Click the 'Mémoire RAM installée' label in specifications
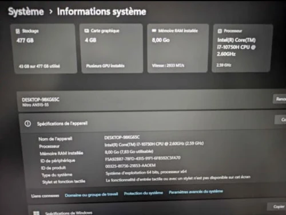286x215 pixels. tap(61, 153)
